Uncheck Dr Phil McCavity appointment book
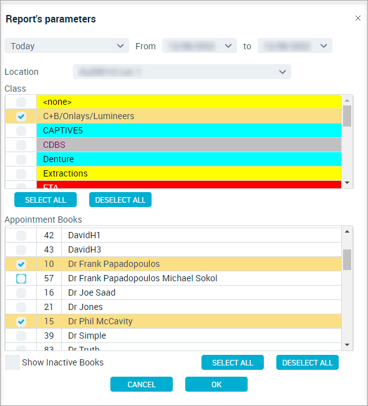This screenshot has height=406, width=368. [21, 321]
